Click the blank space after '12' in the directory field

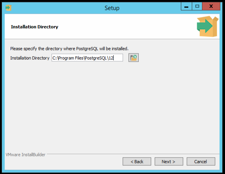[118, 58]
